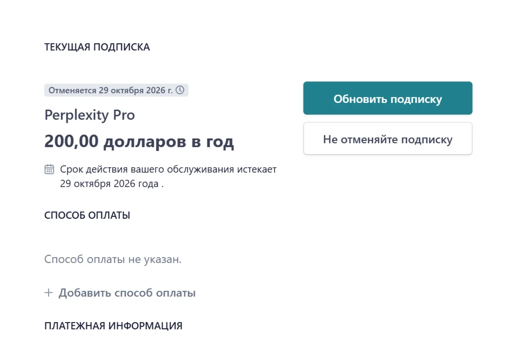Click the word Добавить in the payment link
Image resolution: width=518 pixels, height=350 pixels.
point(85,293)
